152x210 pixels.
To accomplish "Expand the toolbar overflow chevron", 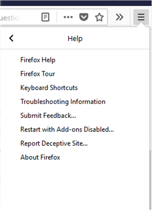I will [119, 17].
